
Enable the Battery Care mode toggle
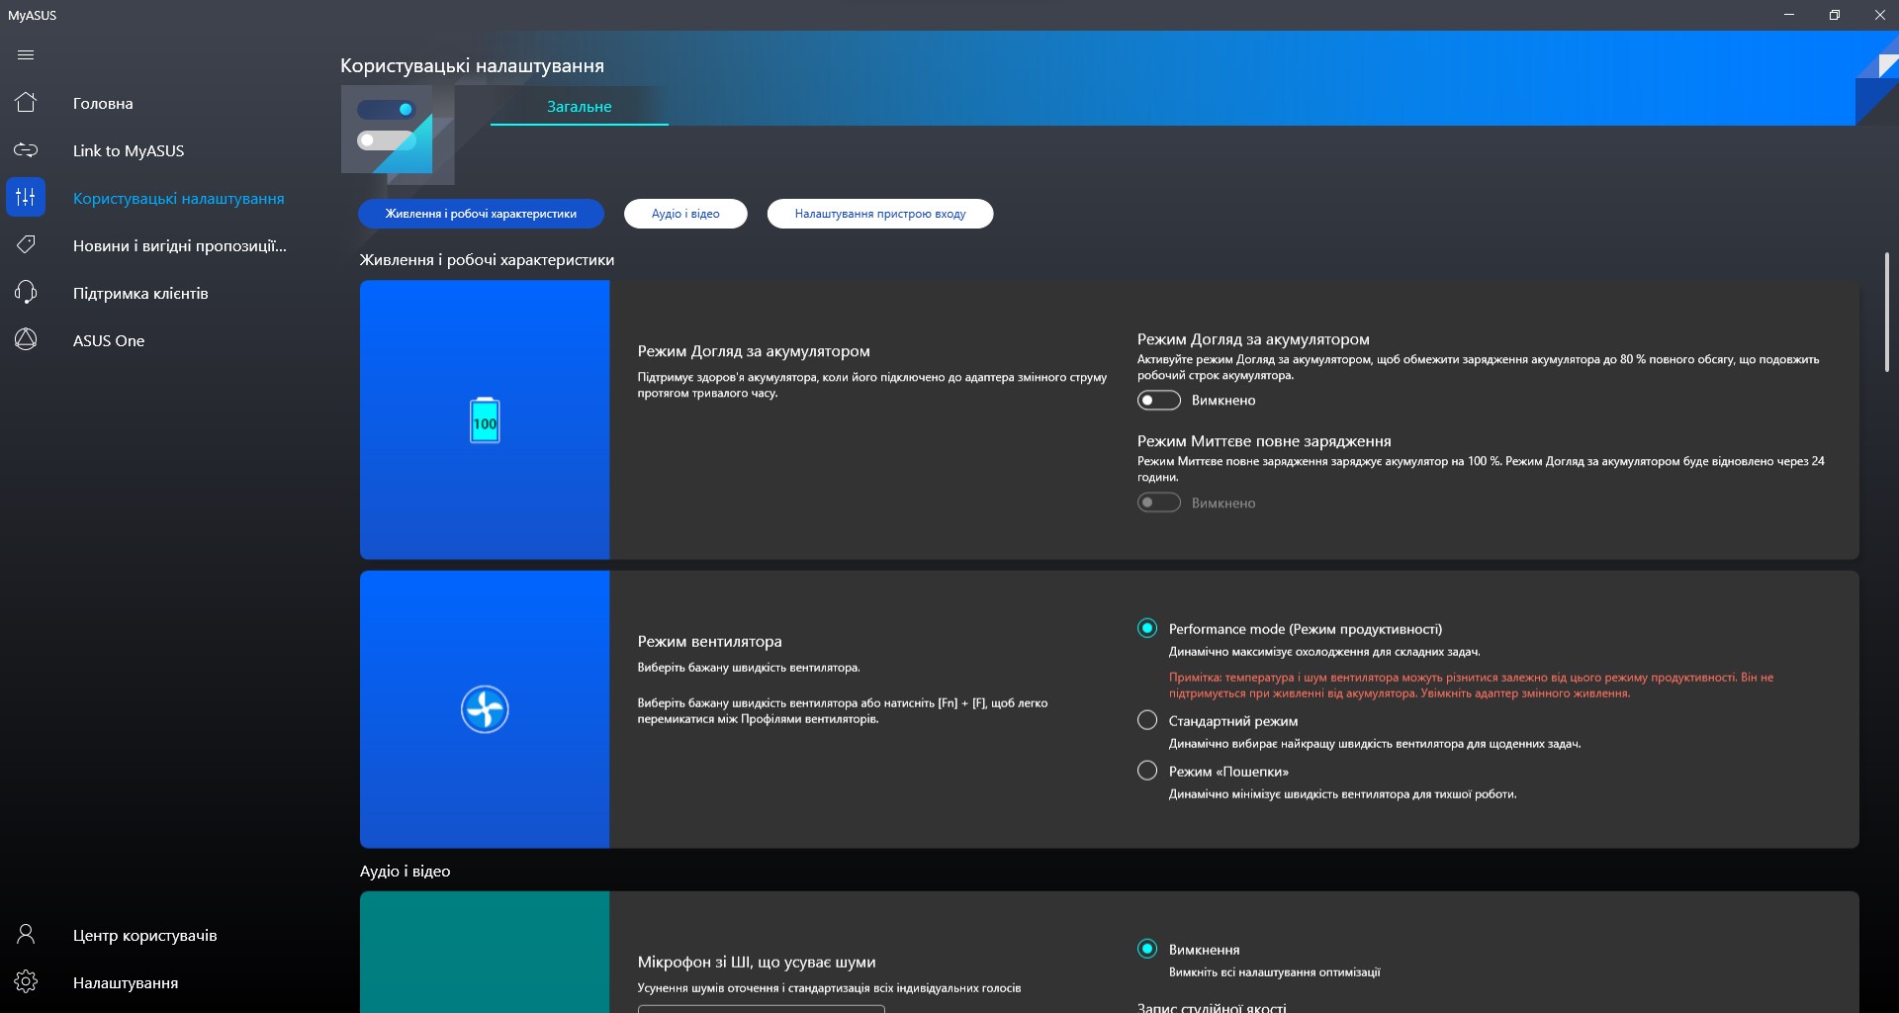tap(1158, 401)
